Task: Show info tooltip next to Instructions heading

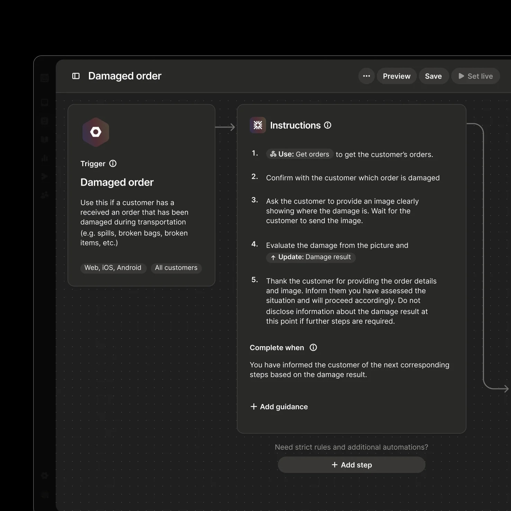Action: [328, 125]
